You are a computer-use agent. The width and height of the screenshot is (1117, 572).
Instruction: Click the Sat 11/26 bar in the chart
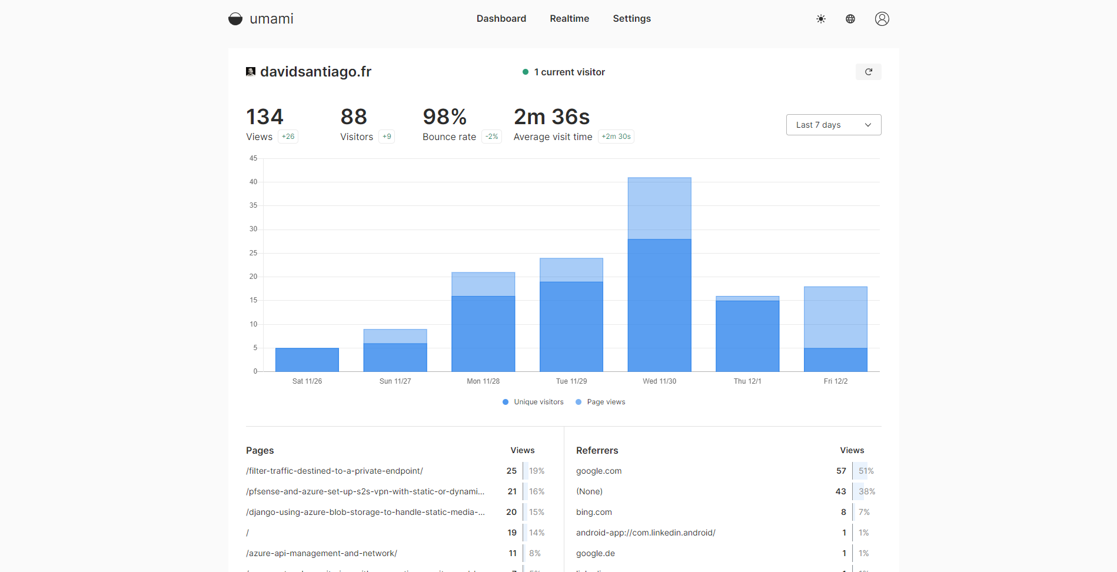coord(307,360)
